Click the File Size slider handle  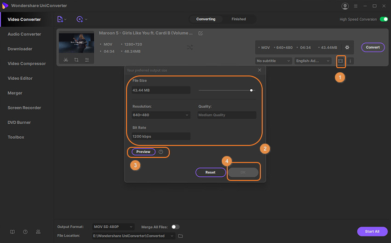click(x=251, y=90)
